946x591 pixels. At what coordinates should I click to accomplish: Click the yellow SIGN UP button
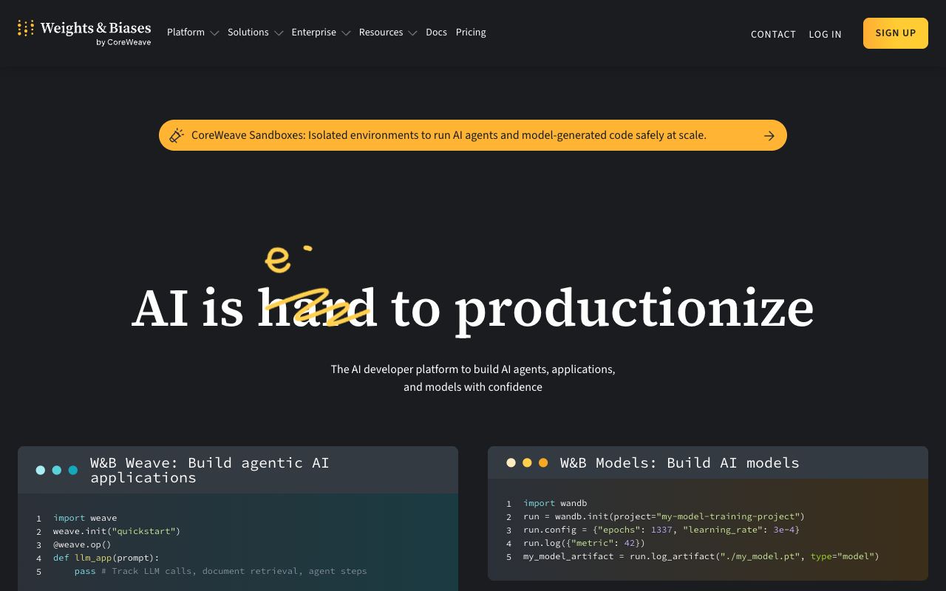coord(896,33)
